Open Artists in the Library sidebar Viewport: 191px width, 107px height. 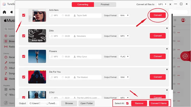click(x=6, y=63)
